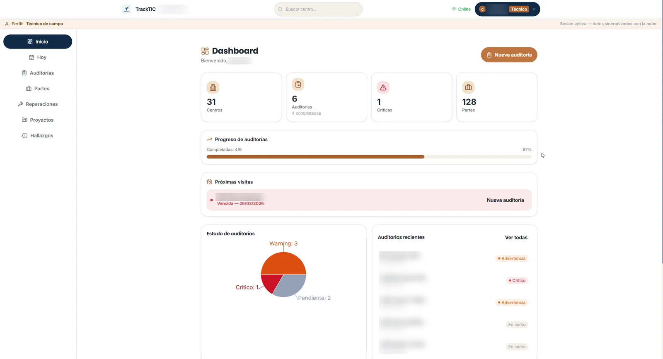Click the orange Nueva auditoría button
This screenshot has width=663, height=359.
click(509, 55)
